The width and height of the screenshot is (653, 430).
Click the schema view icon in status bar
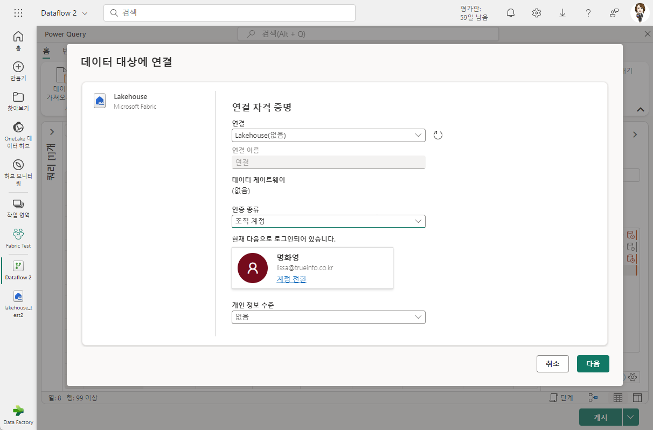637,398
